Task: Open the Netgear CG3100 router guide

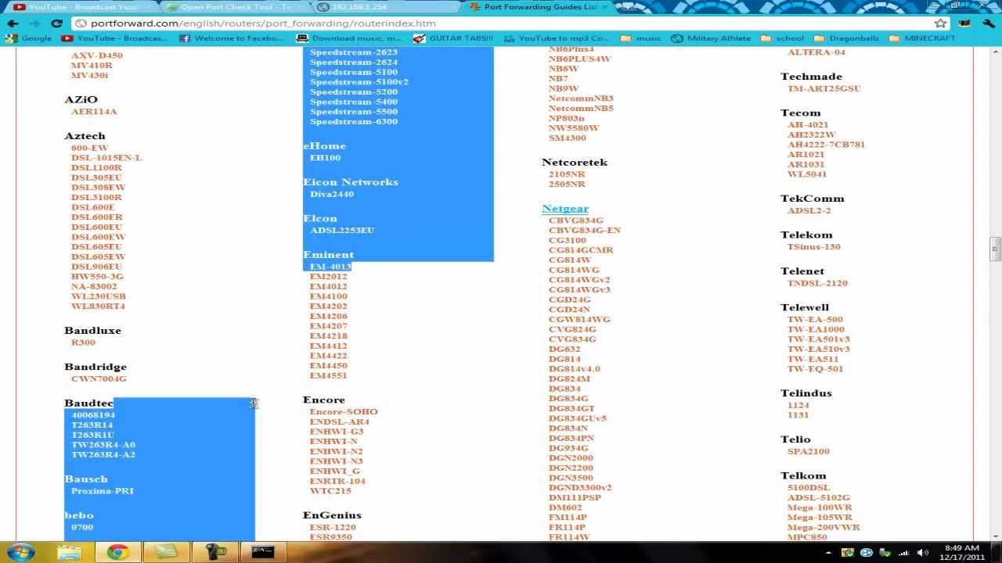Action: point(568,240)
